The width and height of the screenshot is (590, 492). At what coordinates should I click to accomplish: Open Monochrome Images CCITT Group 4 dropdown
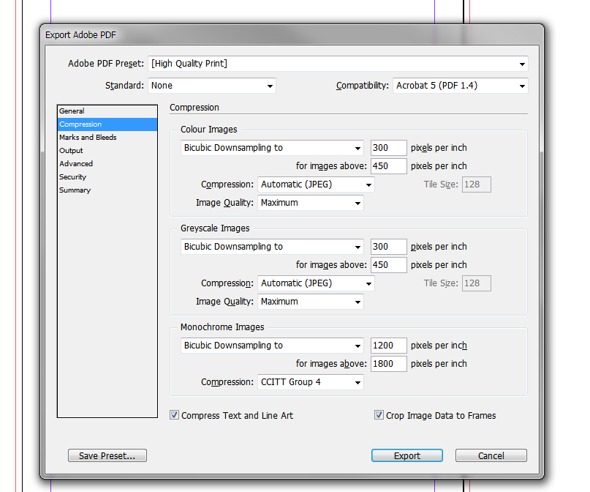tap(311, 382)
